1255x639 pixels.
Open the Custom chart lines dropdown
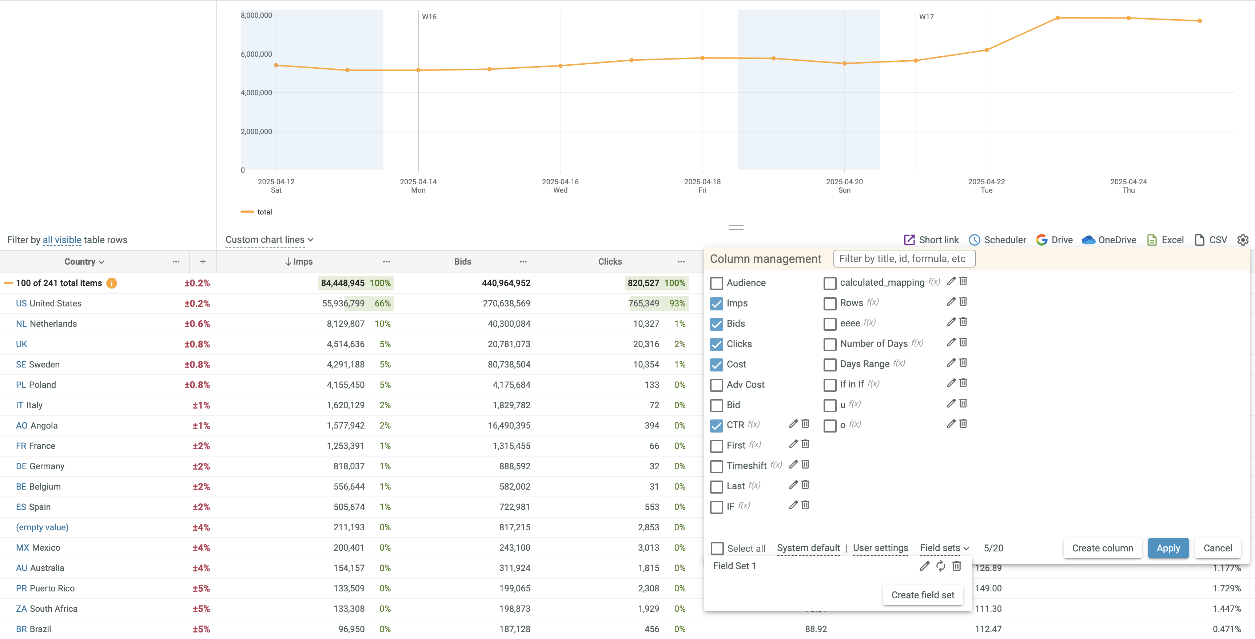(x=270, y=240)
